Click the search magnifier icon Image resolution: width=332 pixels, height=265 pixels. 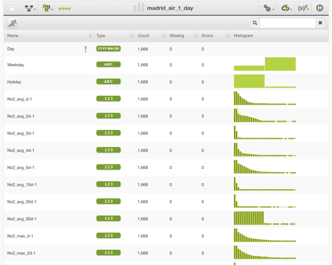(x=255, y=23)
